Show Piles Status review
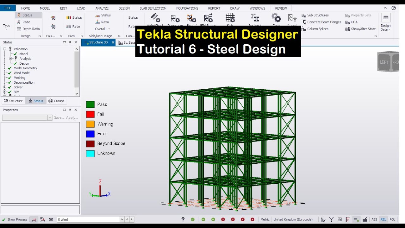This screenshot has width=405, height=228. click(x=74, y=18)
